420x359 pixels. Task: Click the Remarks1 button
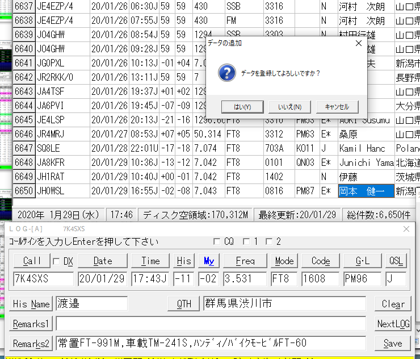pos(31,324)
